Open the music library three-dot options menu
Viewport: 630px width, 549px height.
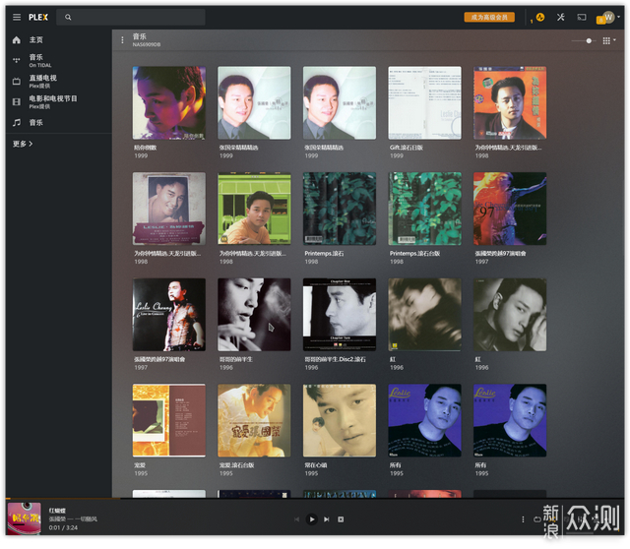(122, 40)
